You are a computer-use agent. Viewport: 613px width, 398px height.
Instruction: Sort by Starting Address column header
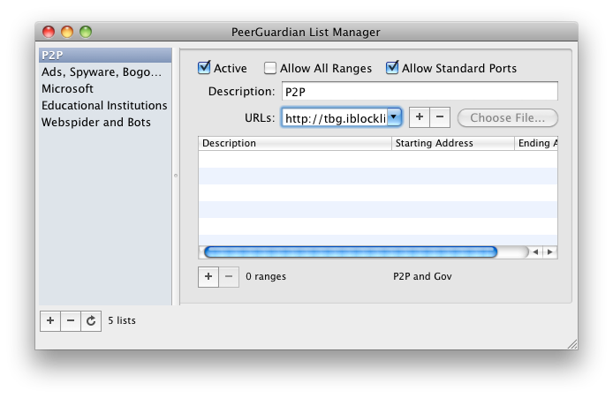coord(453,143)
